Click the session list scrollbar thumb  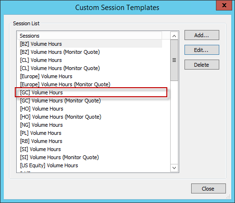(174, 60)
